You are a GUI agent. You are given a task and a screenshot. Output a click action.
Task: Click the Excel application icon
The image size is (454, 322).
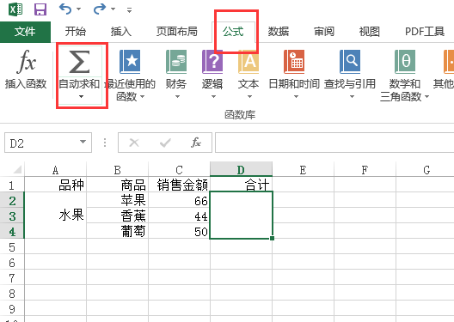(15, 9)
